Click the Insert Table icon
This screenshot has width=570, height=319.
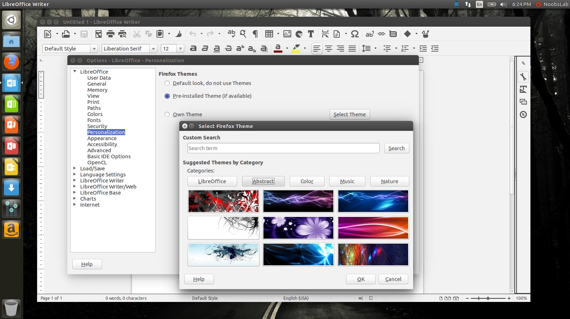269,34
